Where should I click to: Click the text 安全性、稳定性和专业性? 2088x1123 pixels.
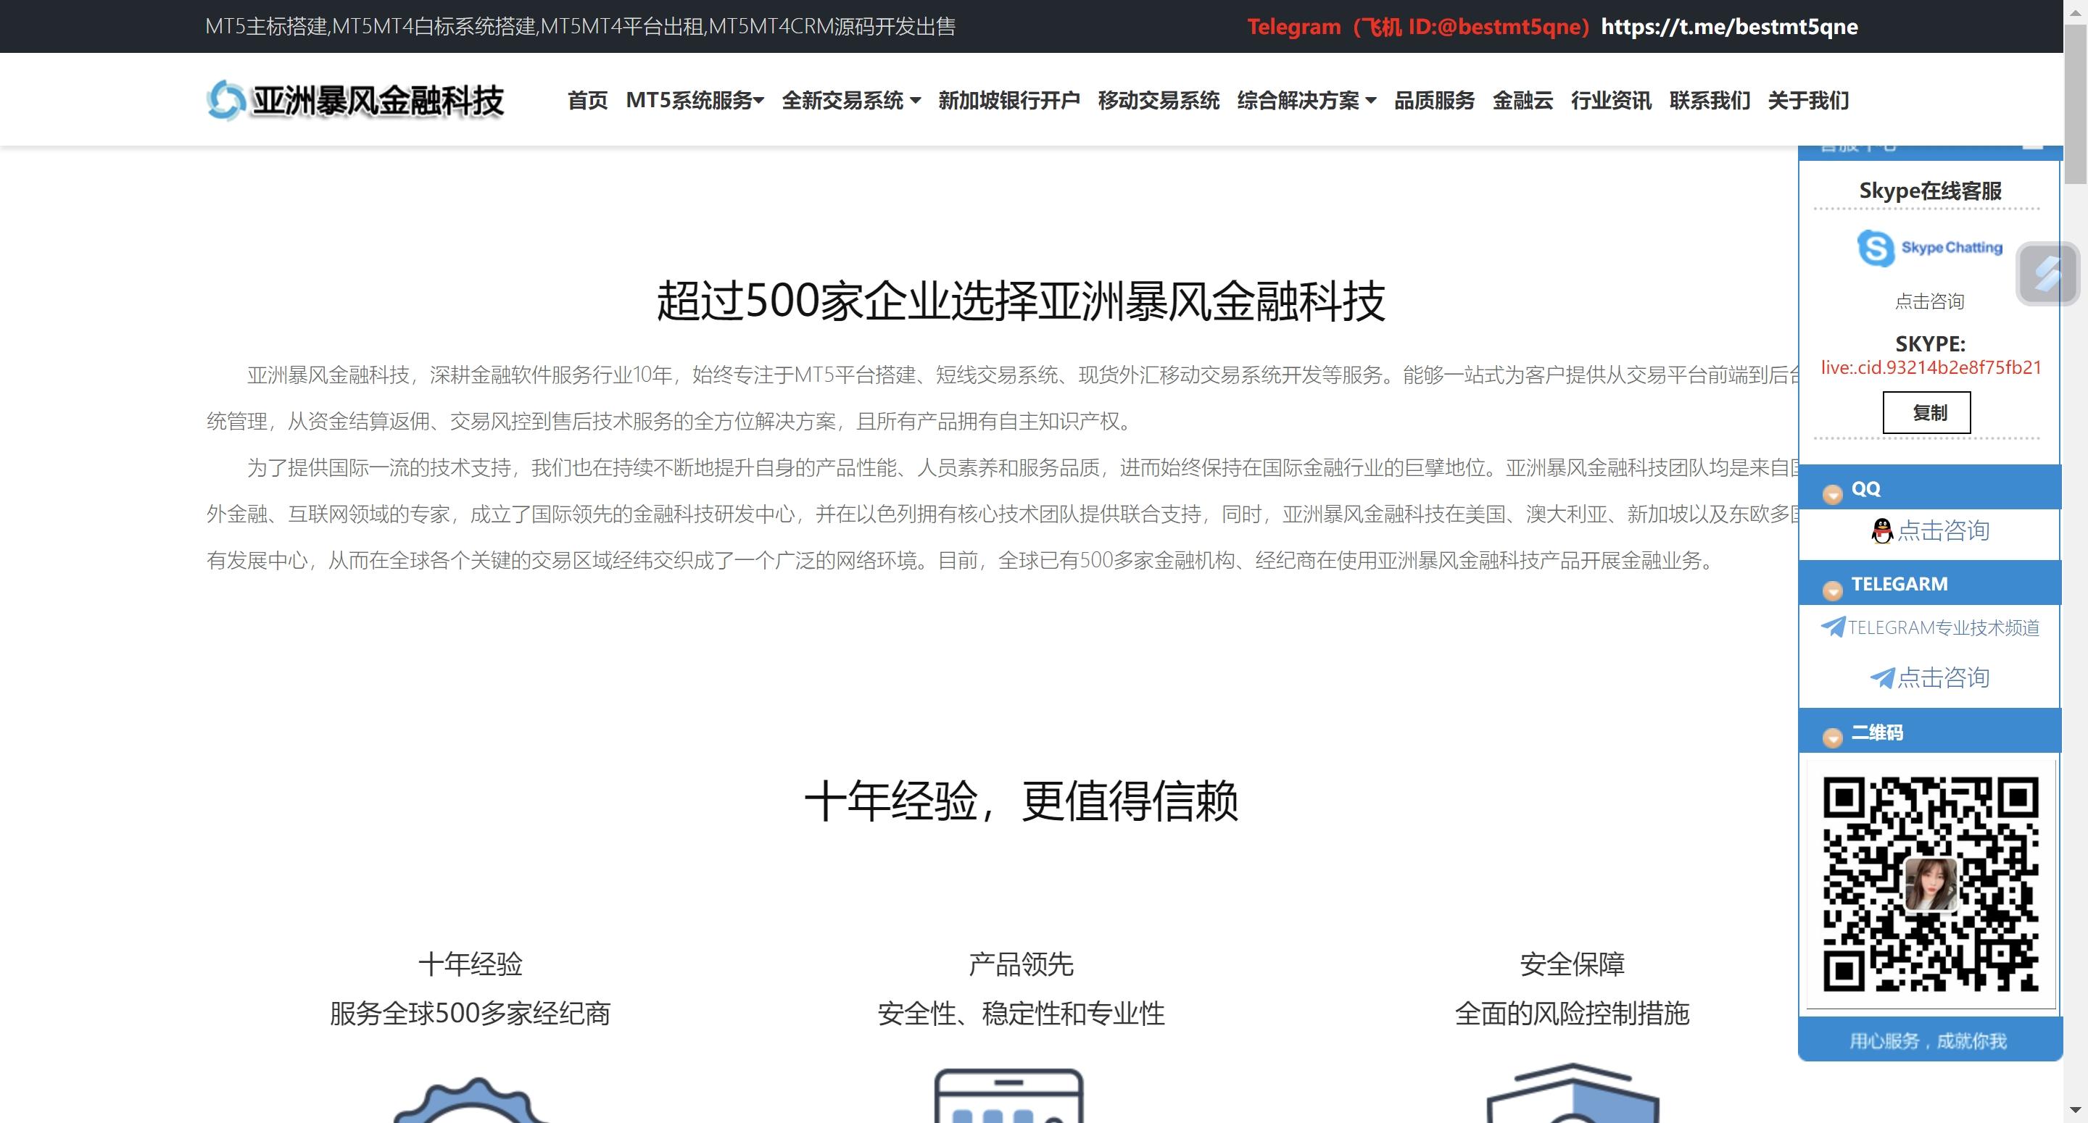pyautogui.click(x=1021, y=1014)
